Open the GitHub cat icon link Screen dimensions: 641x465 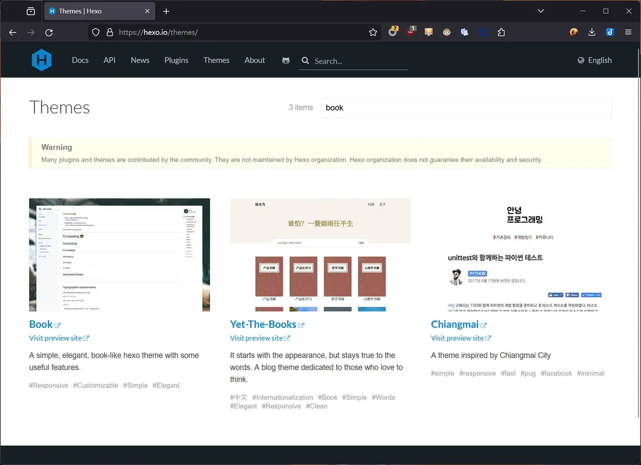(x=286, y=60)
